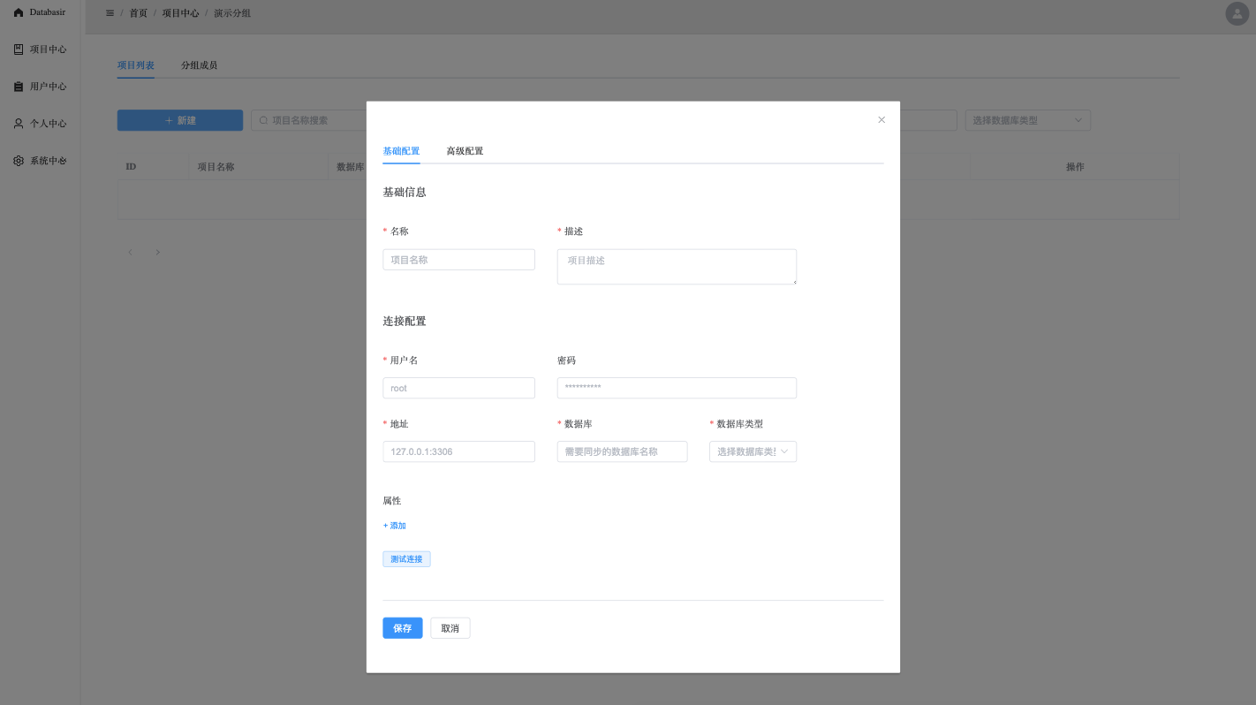1256x705 pixels.
Task: Select the 分组成员 tab
Action: 199,65
